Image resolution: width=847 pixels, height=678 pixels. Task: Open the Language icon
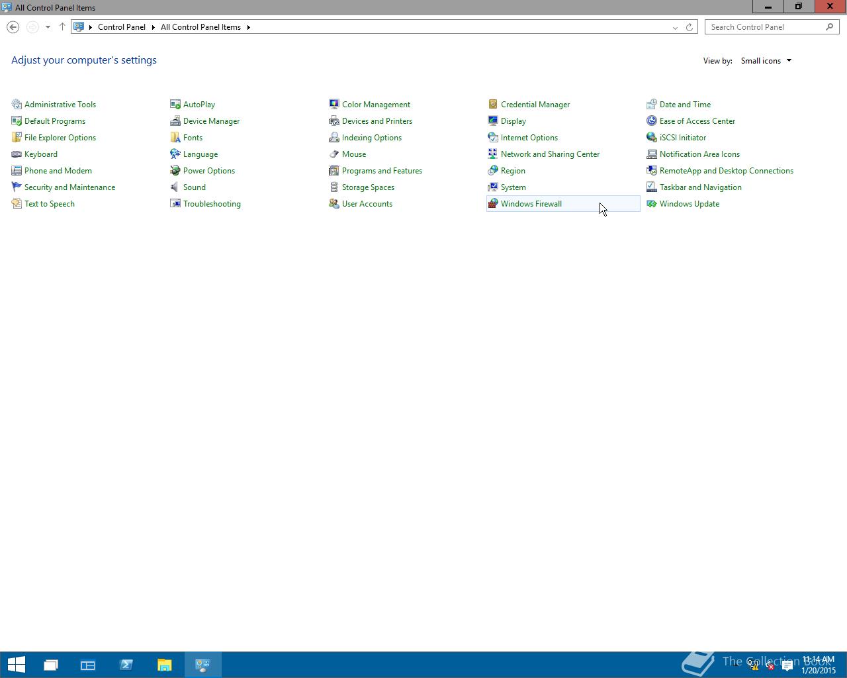(x=175, y=154)
